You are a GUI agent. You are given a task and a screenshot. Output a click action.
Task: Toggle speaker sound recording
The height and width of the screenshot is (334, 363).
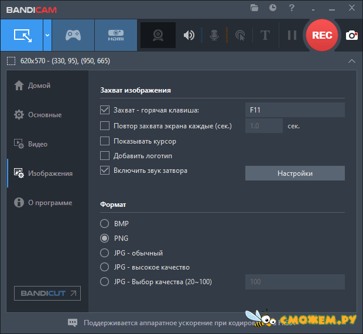(x=189, y=35)
